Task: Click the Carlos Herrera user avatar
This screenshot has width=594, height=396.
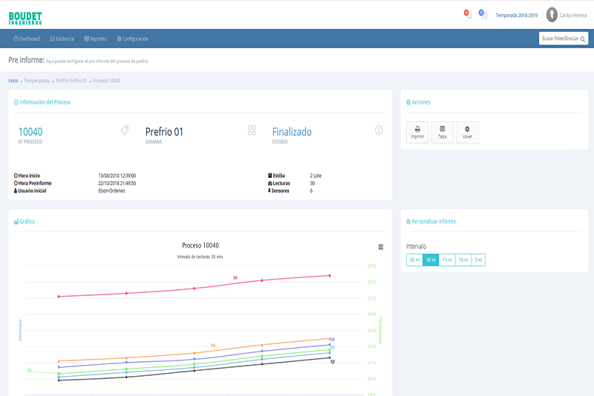Action: coord(552,15)
